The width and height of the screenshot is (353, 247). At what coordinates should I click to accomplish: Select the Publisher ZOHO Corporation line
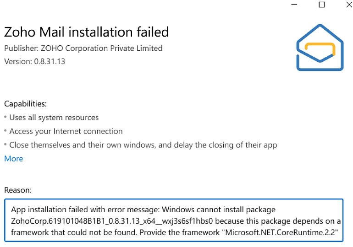pyautogui.click(x=83, y=48)
